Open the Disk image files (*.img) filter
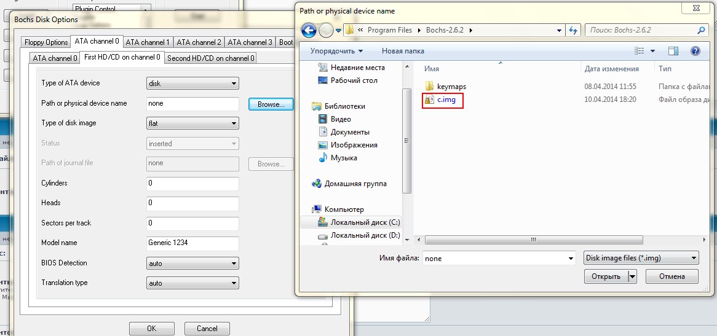This screenshot has height=336, width=717. click(x=641, y=258)
